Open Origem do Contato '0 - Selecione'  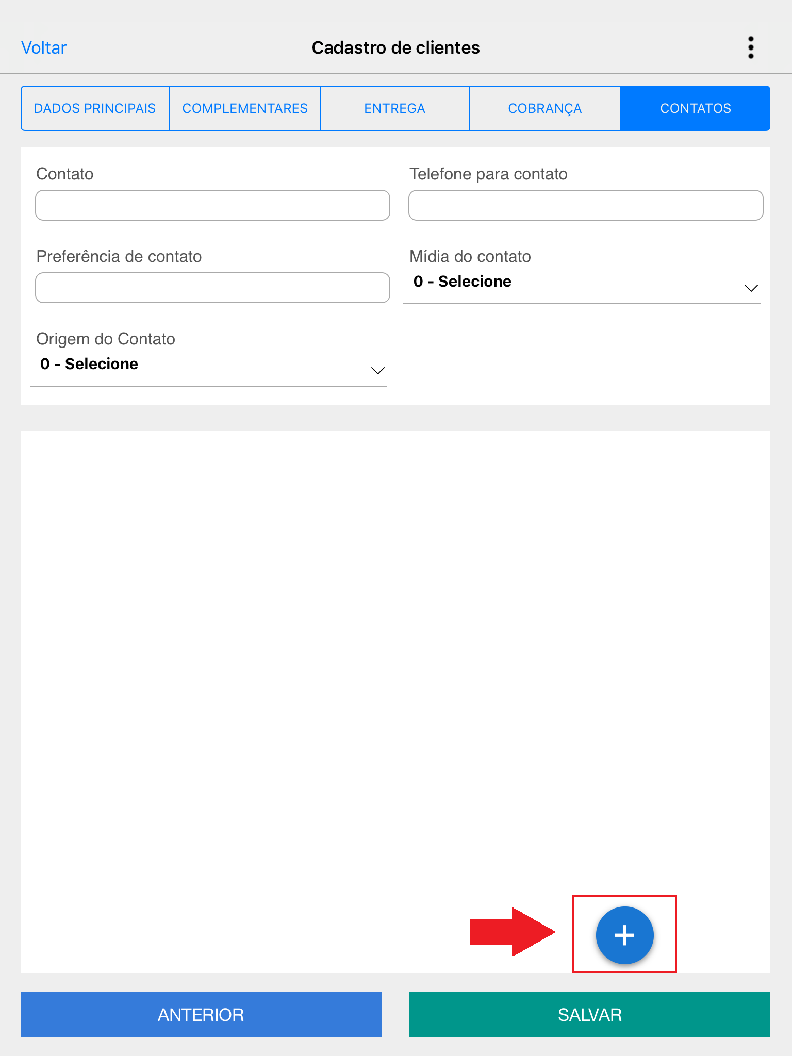coord(89,364)
